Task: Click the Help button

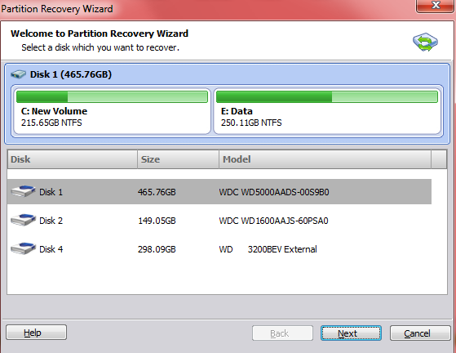Action: click(37, 333)
